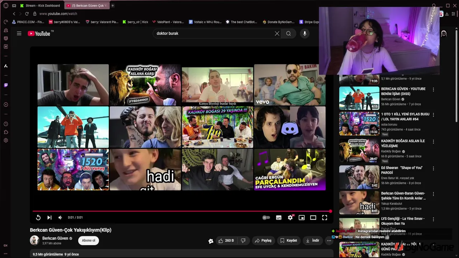Image resolution: width=459 pixels, height=258 pixels.
Task: Open the berry#0605's Val... bookmark
Action: 65,22
